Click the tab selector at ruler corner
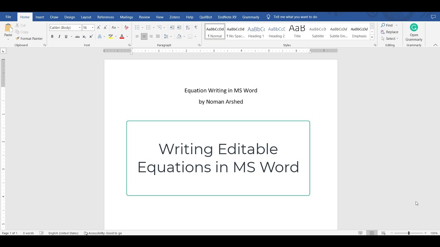Image resolution: width=440 pixels, height=247 pixels. [3, 51]
